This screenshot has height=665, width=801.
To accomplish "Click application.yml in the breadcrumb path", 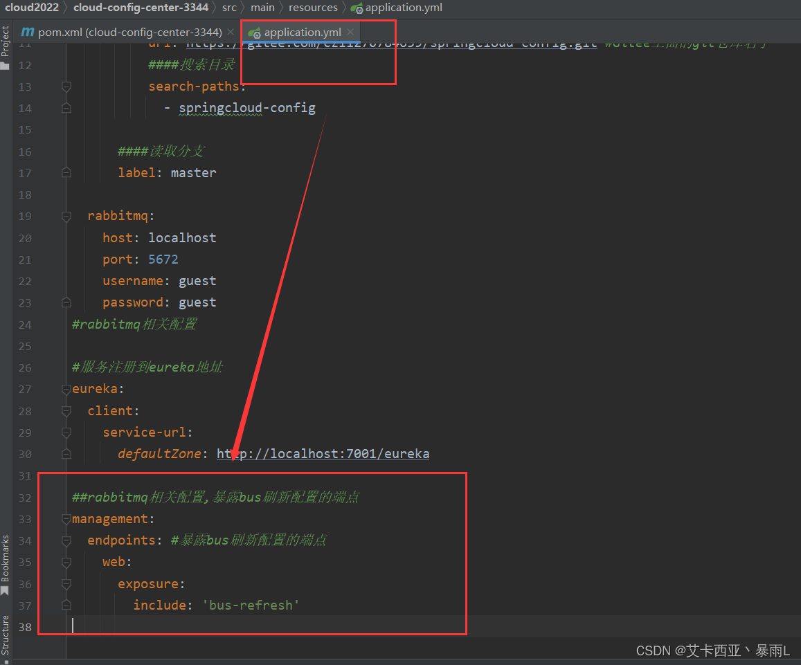I will [404, 8].
